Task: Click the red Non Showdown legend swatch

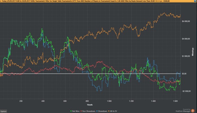Action: 81,111
